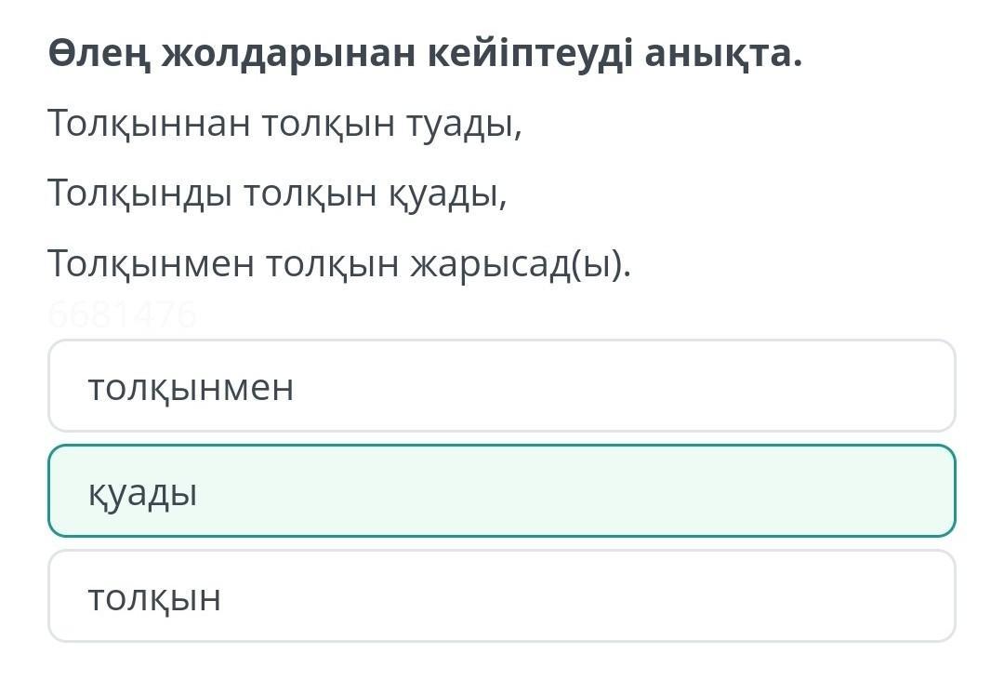1004x694 pixels.
Task: Select the answer option "толқынмен"
Action: point(501,386)
